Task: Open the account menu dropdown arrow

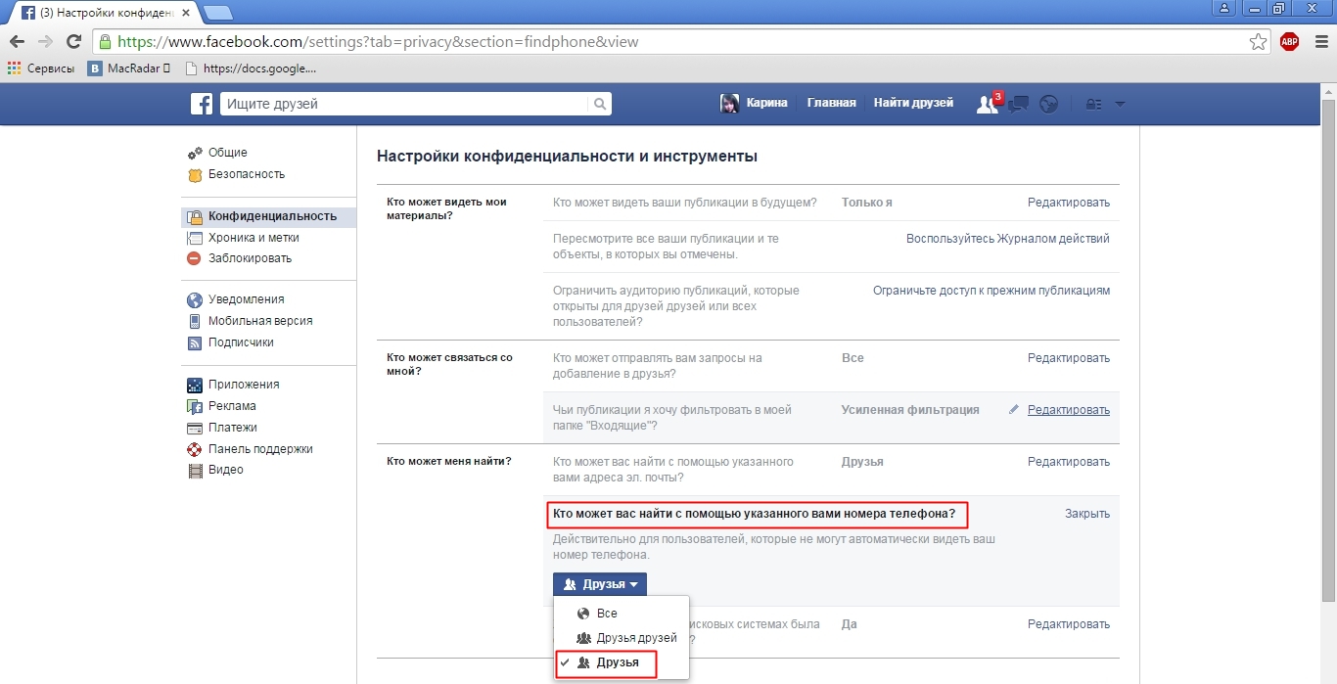Action: (x=1120, y=104)
